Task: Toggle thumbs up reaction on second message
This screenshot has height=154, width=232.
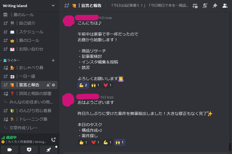Action: point(83,142)
